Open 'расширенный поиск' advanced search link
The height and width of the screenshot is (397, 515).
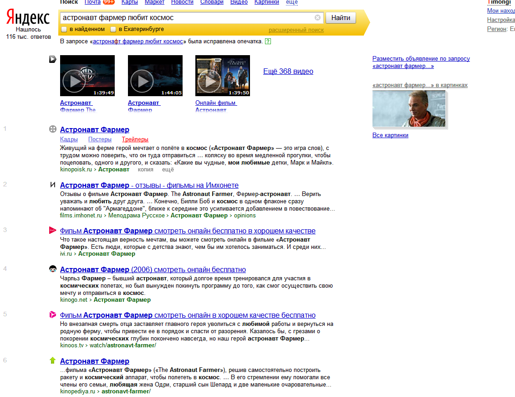point(296,30)
